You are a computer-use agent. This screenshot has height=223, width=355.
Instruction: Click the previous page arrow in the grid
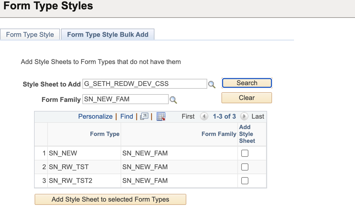pos(204,116)
